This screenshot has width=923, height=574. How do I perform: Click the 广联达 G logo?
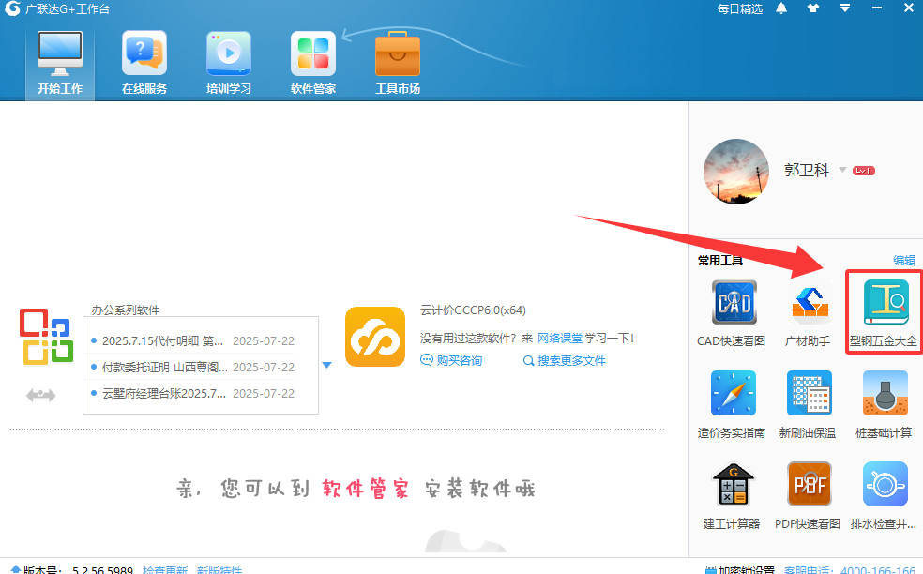(x=12, y=8)
